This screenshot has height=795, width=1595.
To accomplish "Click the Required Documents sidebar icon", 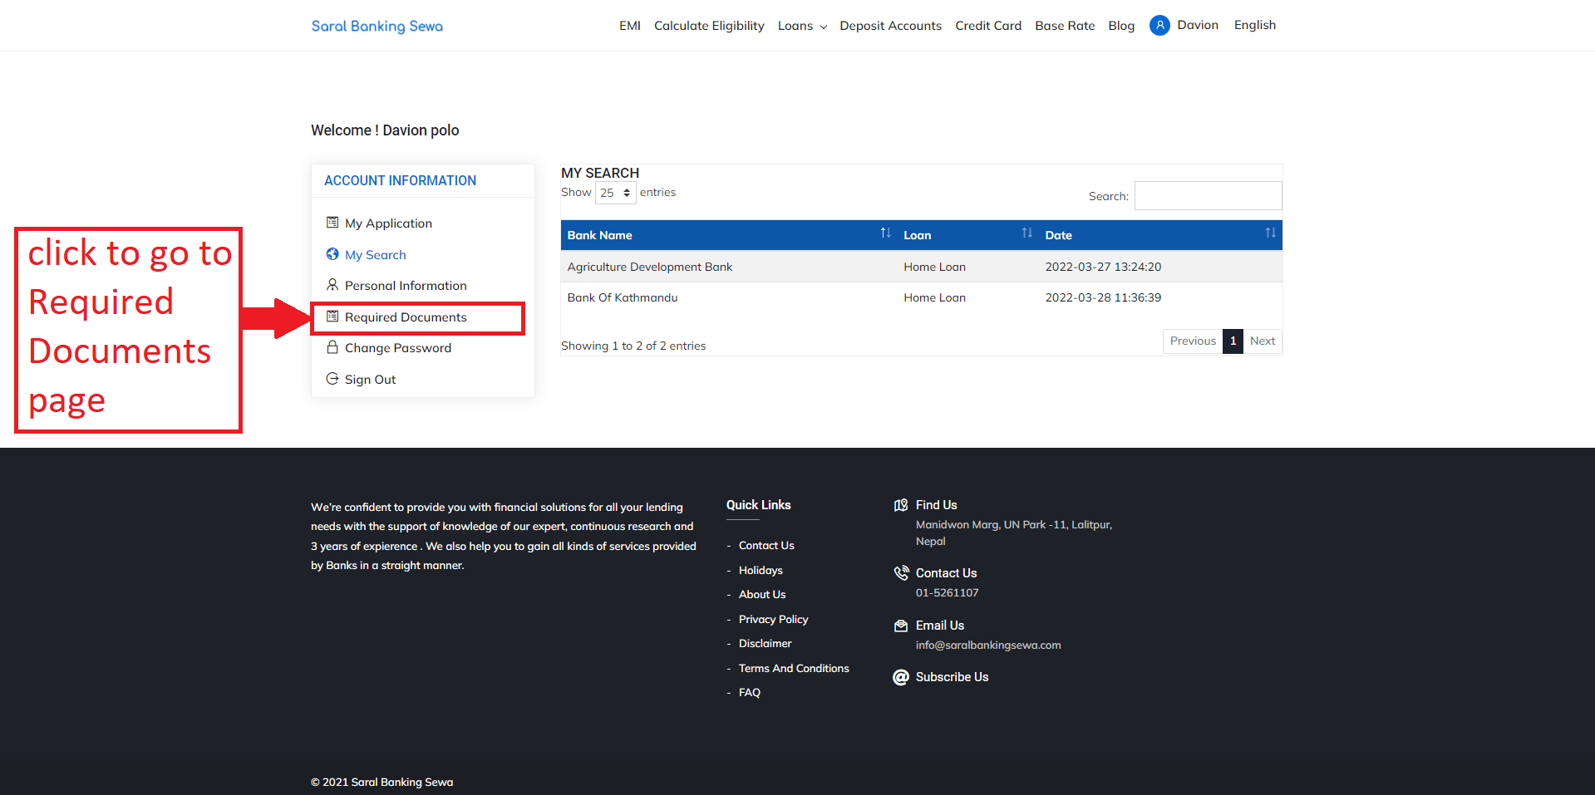I will (x=332, y=317).
